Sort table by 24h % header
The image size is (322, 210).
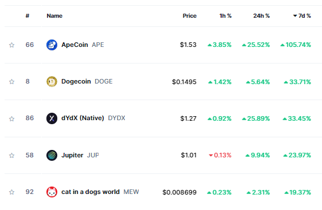pyautogui.click(x=261, y=16)
